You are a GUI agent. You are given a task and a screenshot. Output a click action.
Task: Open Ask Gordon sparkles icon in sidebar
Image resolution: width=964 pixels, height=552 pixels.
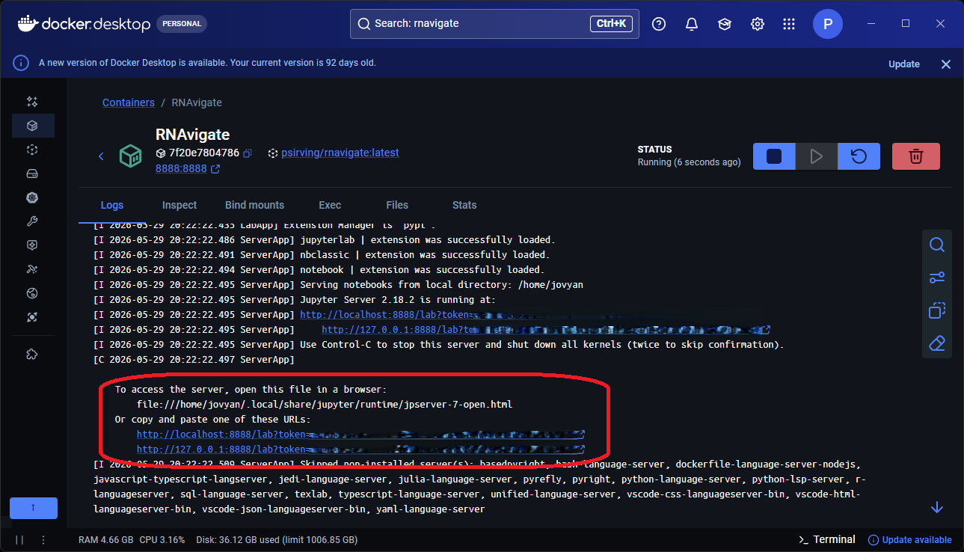point(32,102)
